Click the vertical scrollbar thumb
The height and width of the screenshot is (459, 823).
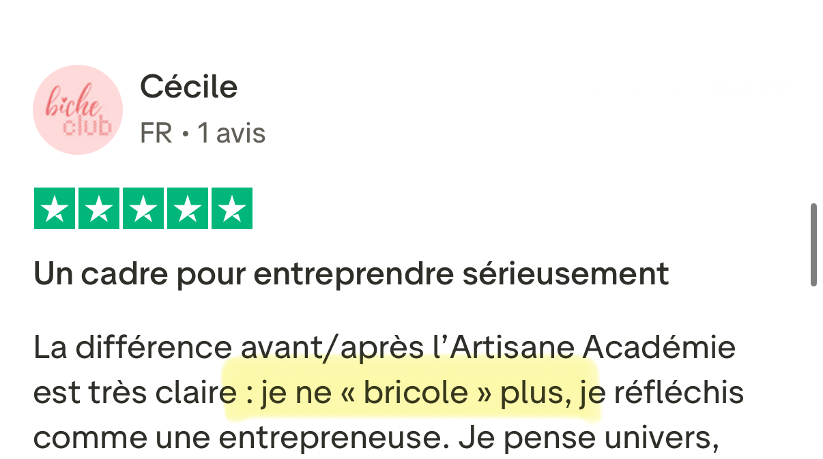pos(813,245)
